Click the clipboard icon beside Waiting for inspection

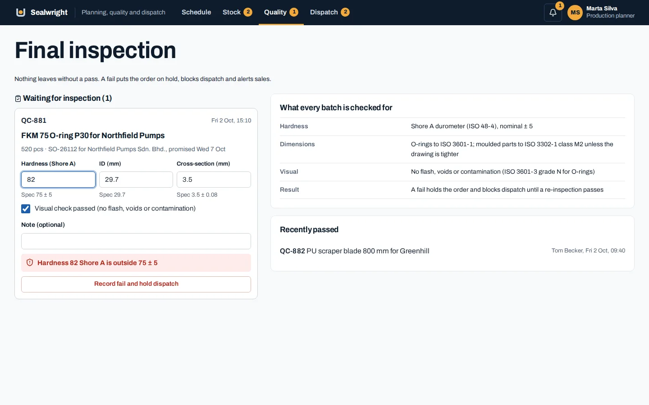pos(18,99)
